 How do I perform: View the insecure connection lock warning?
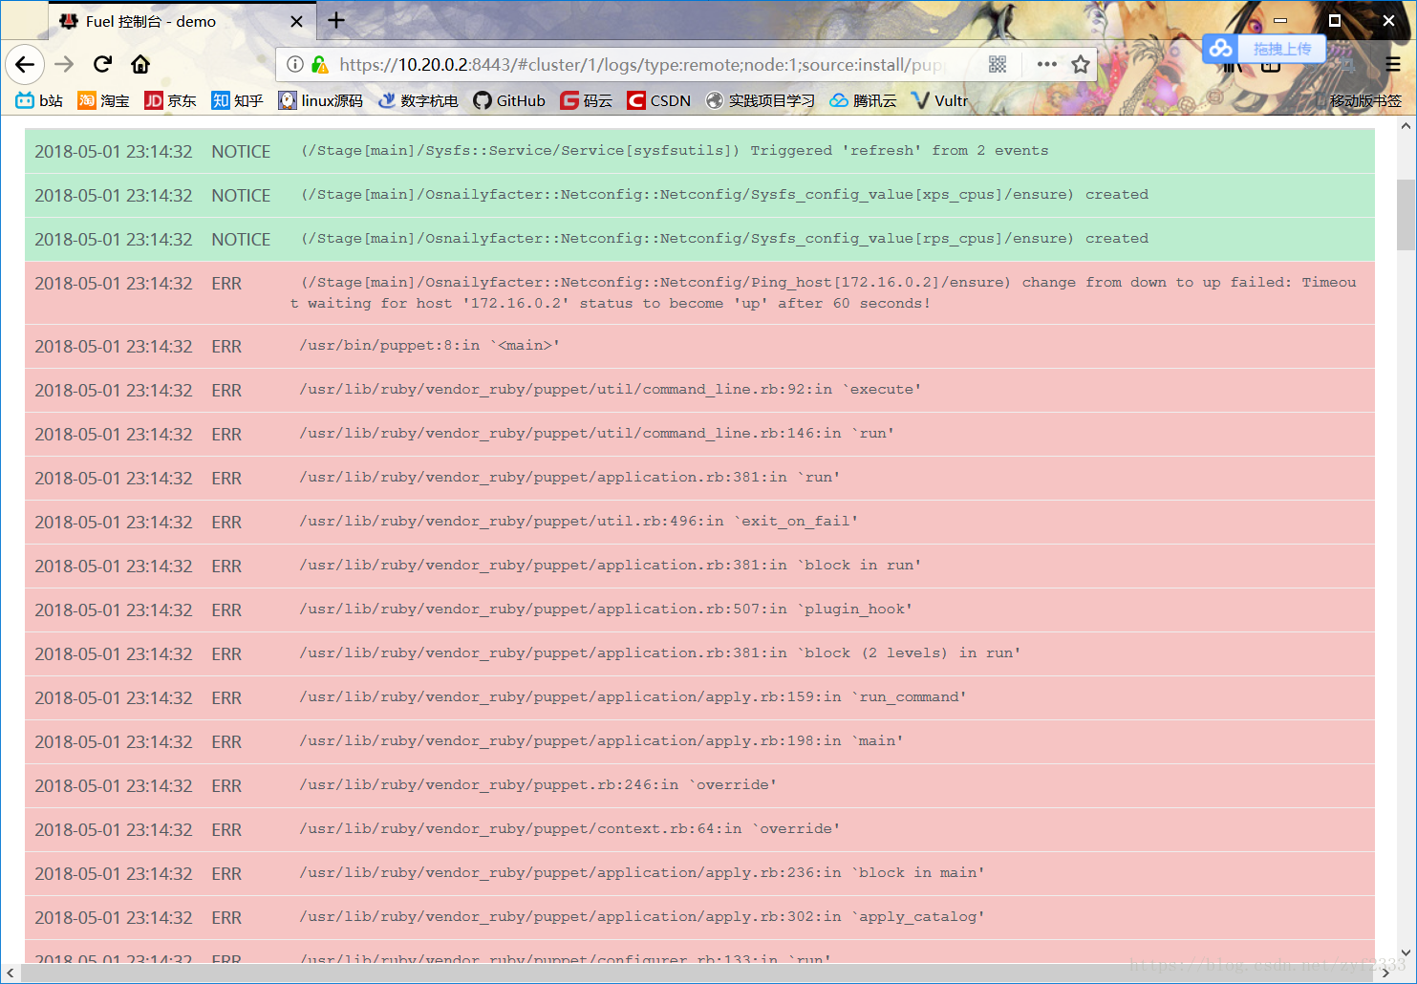coord(320,64)
